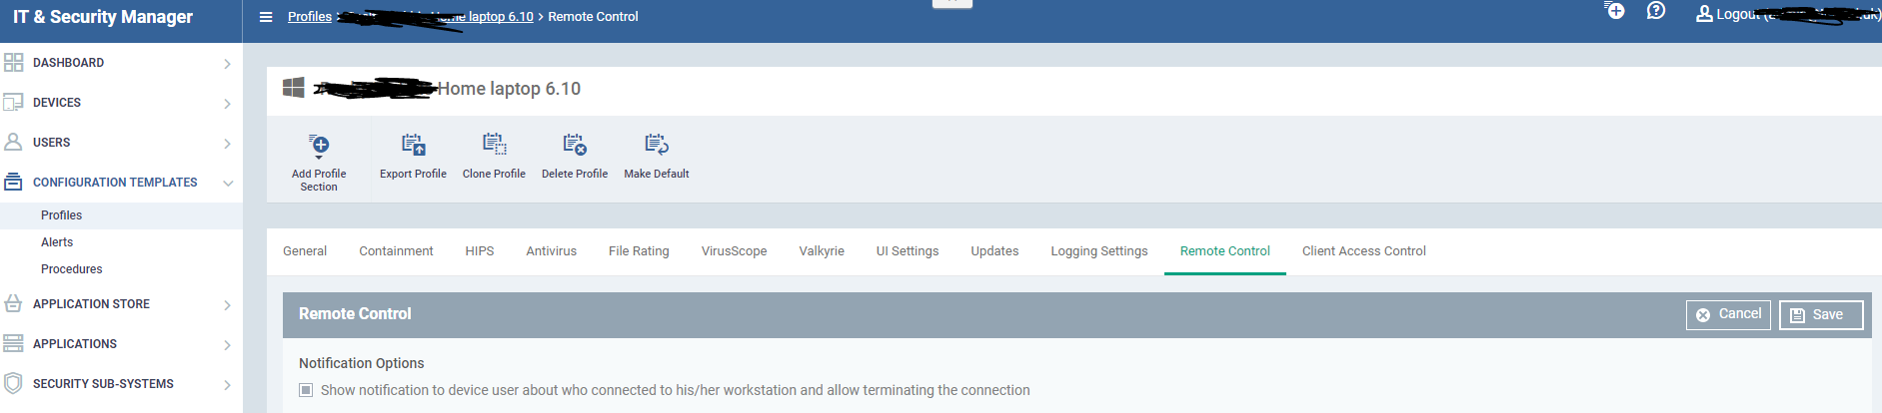
Task: Expand the Security Sub-Systems section
Action: coord(121,384)
